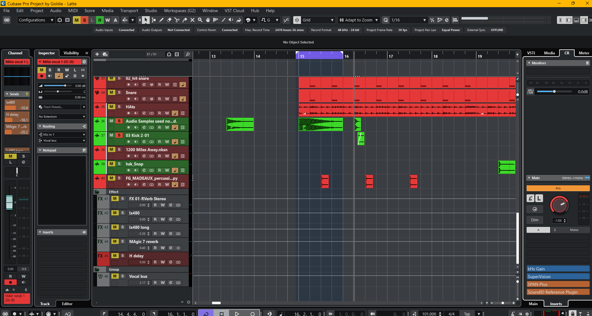Open the No Extension dropdown
This screenshot has height=316, width=592.
click(62, 117)
